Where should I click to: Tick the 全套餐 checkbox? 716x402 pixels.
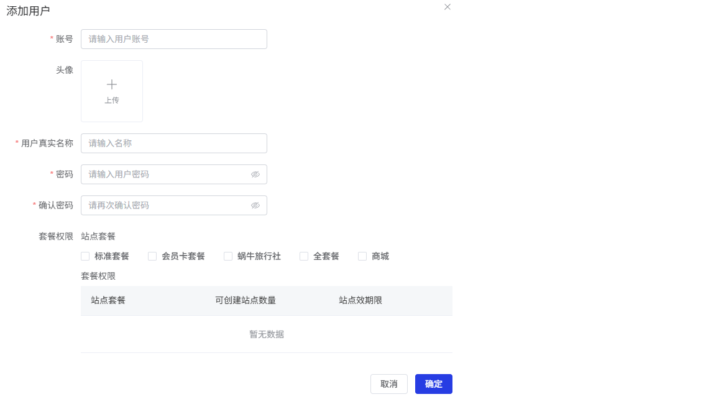(304, 256)
